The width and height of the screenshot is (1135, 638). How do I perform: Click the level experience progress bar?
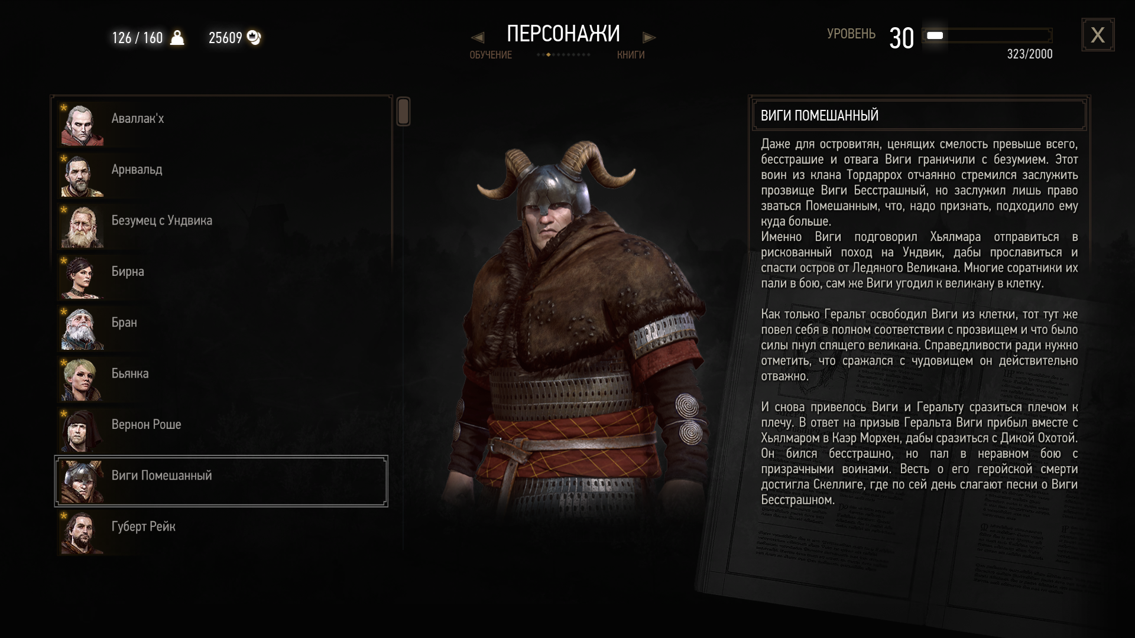coord(988,35)
